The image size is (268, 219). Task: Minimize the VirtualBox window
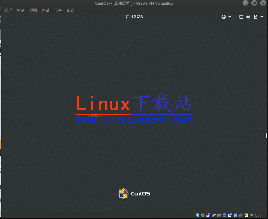(246, 3)
